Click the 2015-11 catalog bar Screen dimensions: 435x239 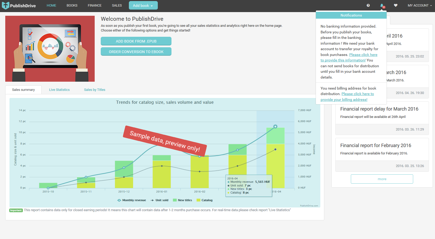pyautogui.click(x=86, y=185)
